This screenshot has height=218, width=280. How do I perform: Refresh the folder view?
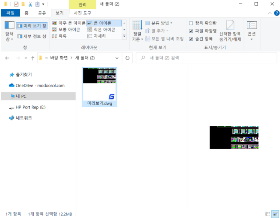point(127,58)
